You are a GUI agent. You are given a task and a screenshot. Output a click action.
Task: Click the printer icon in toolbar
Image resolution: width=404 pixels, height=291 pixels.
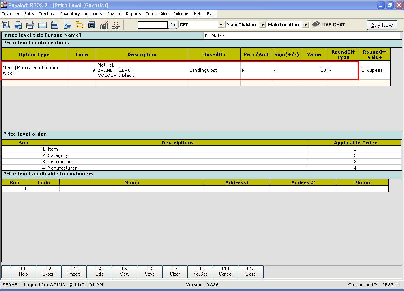30,25
